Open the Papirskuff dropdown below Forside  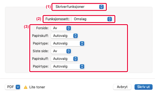[x=64, y=36]
